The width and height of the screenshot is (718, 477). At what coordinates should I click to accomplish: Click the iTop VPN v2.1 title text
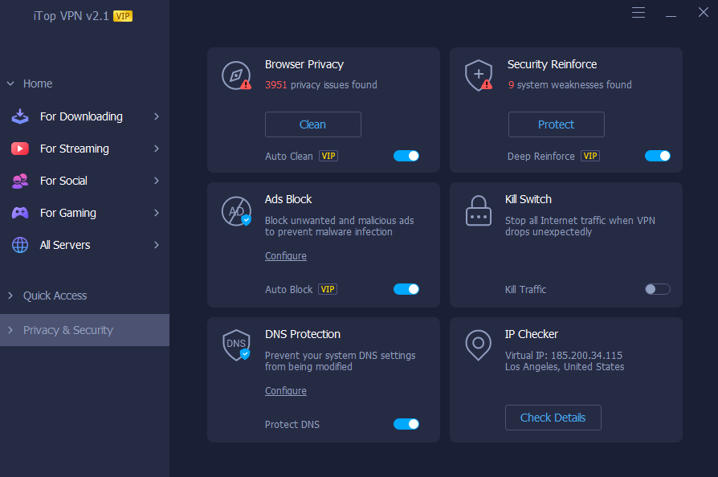(71, 16)
